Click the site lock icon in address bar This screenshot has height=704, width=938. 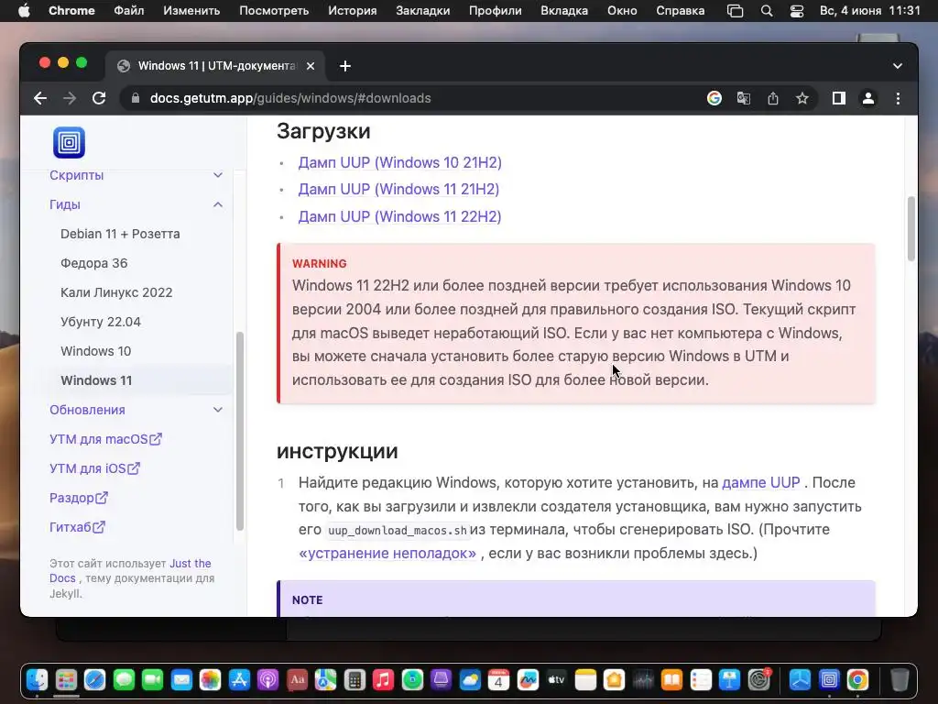click(x=136, y=98)
